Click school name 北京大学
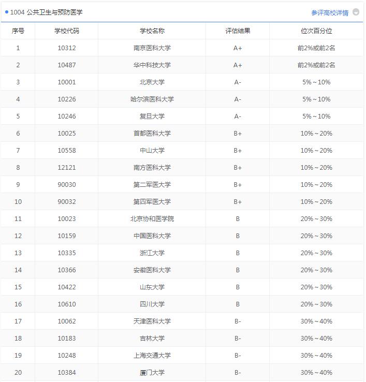Viewport: 366px width, 382px height. pos(152,82)
